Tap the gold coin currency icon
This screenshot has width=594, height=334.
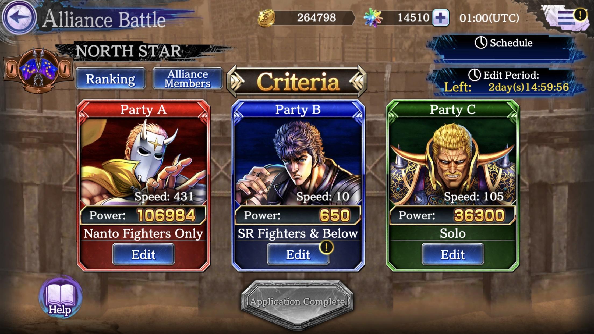[266, 18]
